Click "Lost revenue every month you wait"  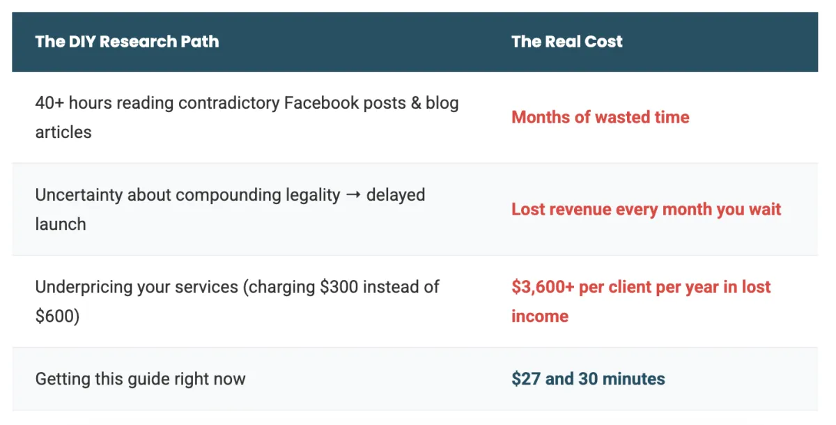point(646,210)
